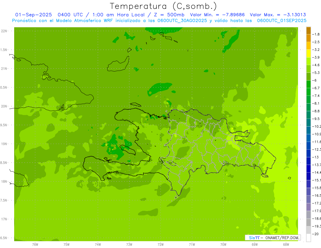Click the '68W' longitude axis label
This screenshot has height=248, width=321.
(286, 244)
